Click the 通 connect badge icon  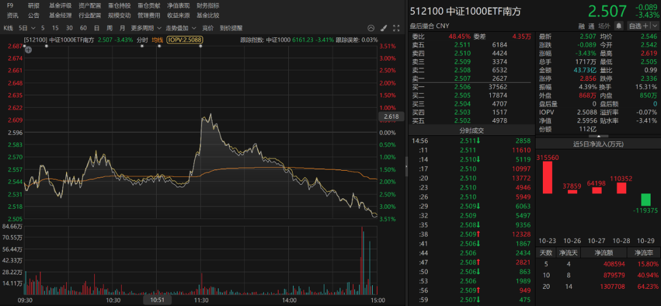[591, 26]
